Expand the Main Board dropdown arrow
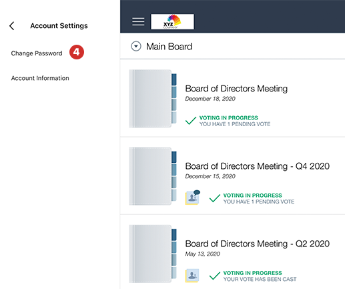The width and height of the screenshot is (345, 289). (136, 47)
